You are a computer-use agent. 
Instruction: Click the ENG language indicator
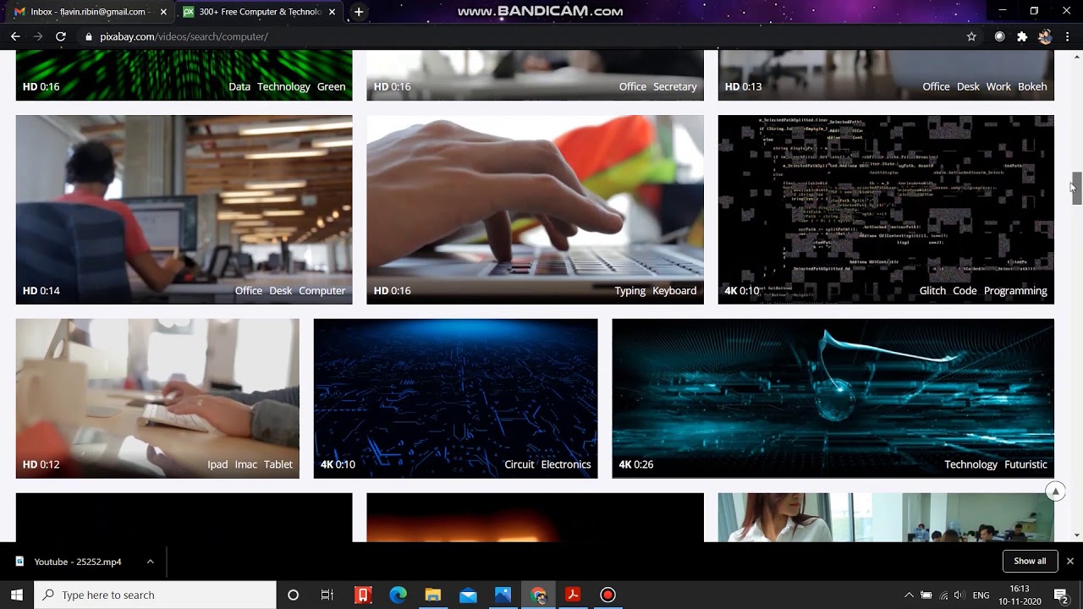[981, 595]
